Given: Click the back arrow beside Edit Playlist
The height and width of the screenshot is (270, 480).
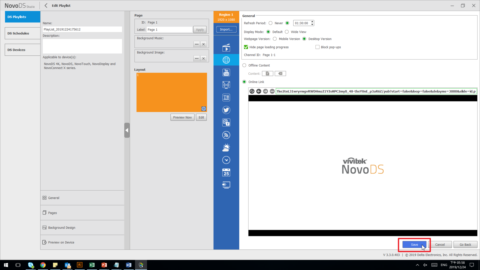Looking at the screenshot, I should 46,5.
